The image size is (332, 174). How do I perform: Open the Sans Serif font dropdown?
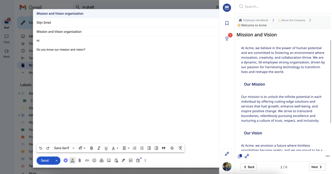tap(64, 148)
